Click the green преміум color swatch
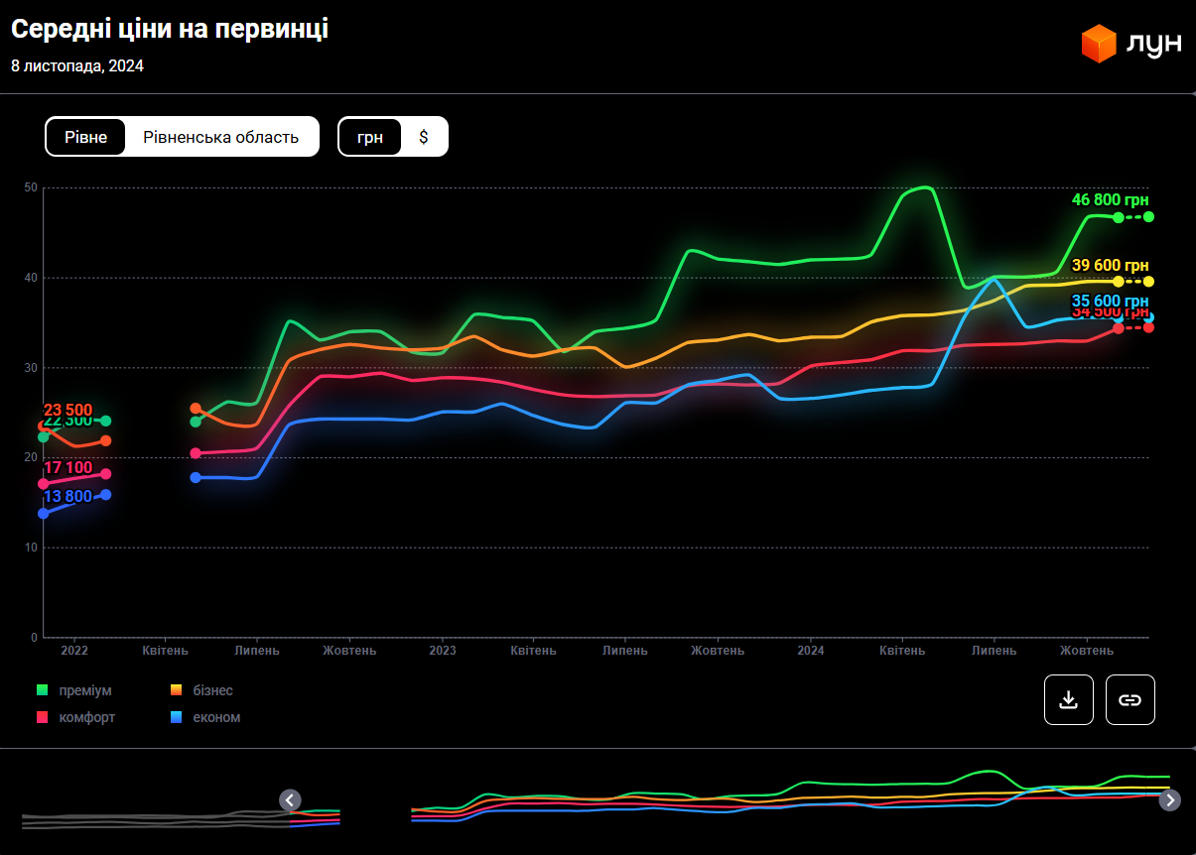 pyautogui.click(x=43, y=690)
